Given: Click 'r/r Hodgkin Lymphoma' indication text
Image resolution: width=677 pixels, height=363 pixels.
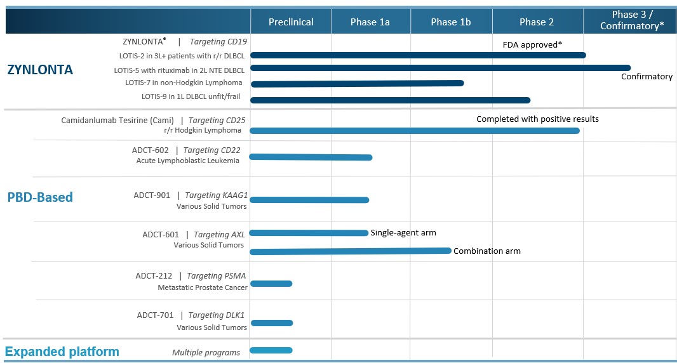Looking at the screenshot, I should [x=203, y=130].
